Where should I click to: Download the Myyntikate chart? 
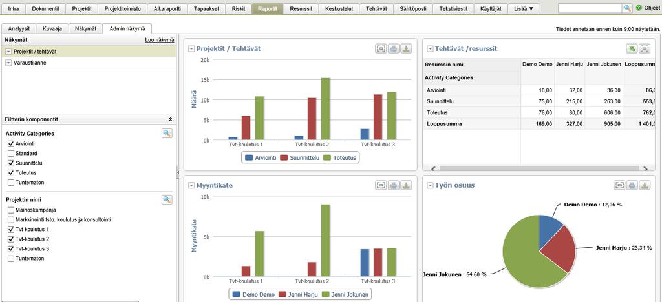(406, 185)
